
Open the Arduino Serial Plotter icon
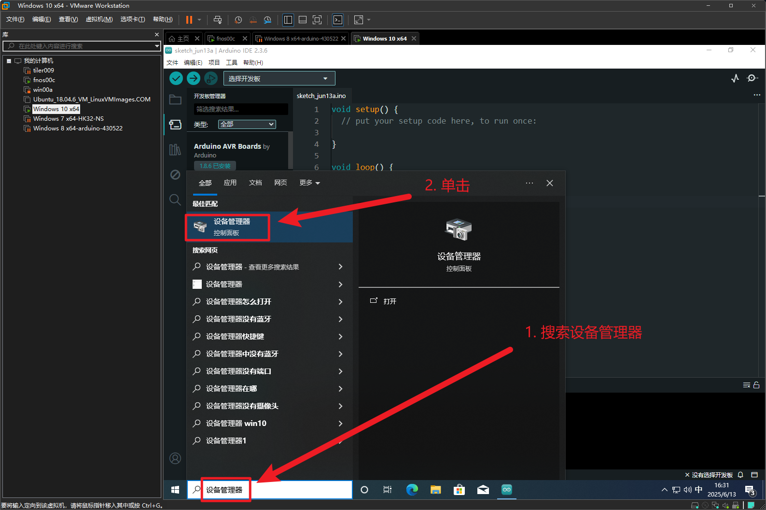coord(735,78)
